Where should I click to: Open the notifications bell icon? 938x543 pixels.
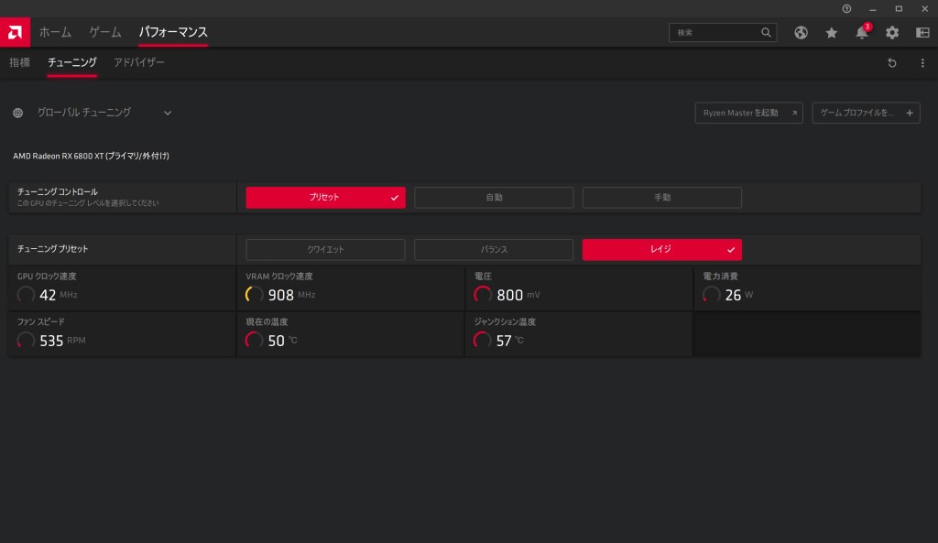point(862,32)
